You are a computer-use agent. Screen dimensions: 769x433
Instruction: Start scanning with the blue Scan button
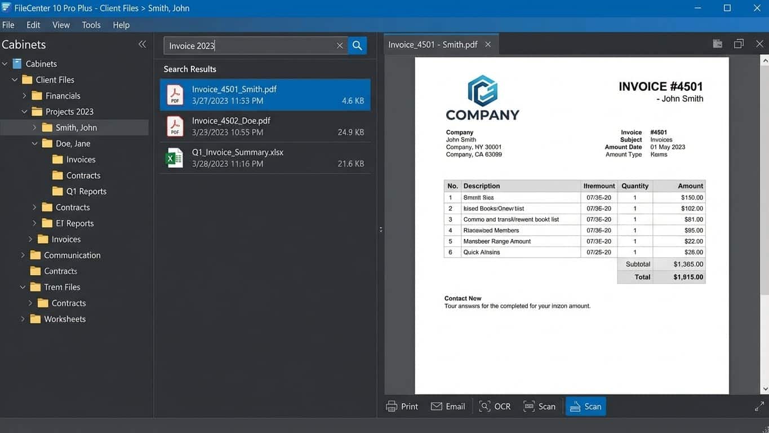pos(585,406)
